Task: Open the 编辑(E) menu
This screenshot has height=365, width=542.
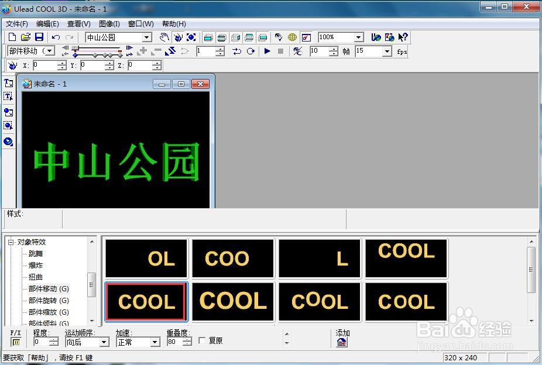Action: tap(47, 24)
